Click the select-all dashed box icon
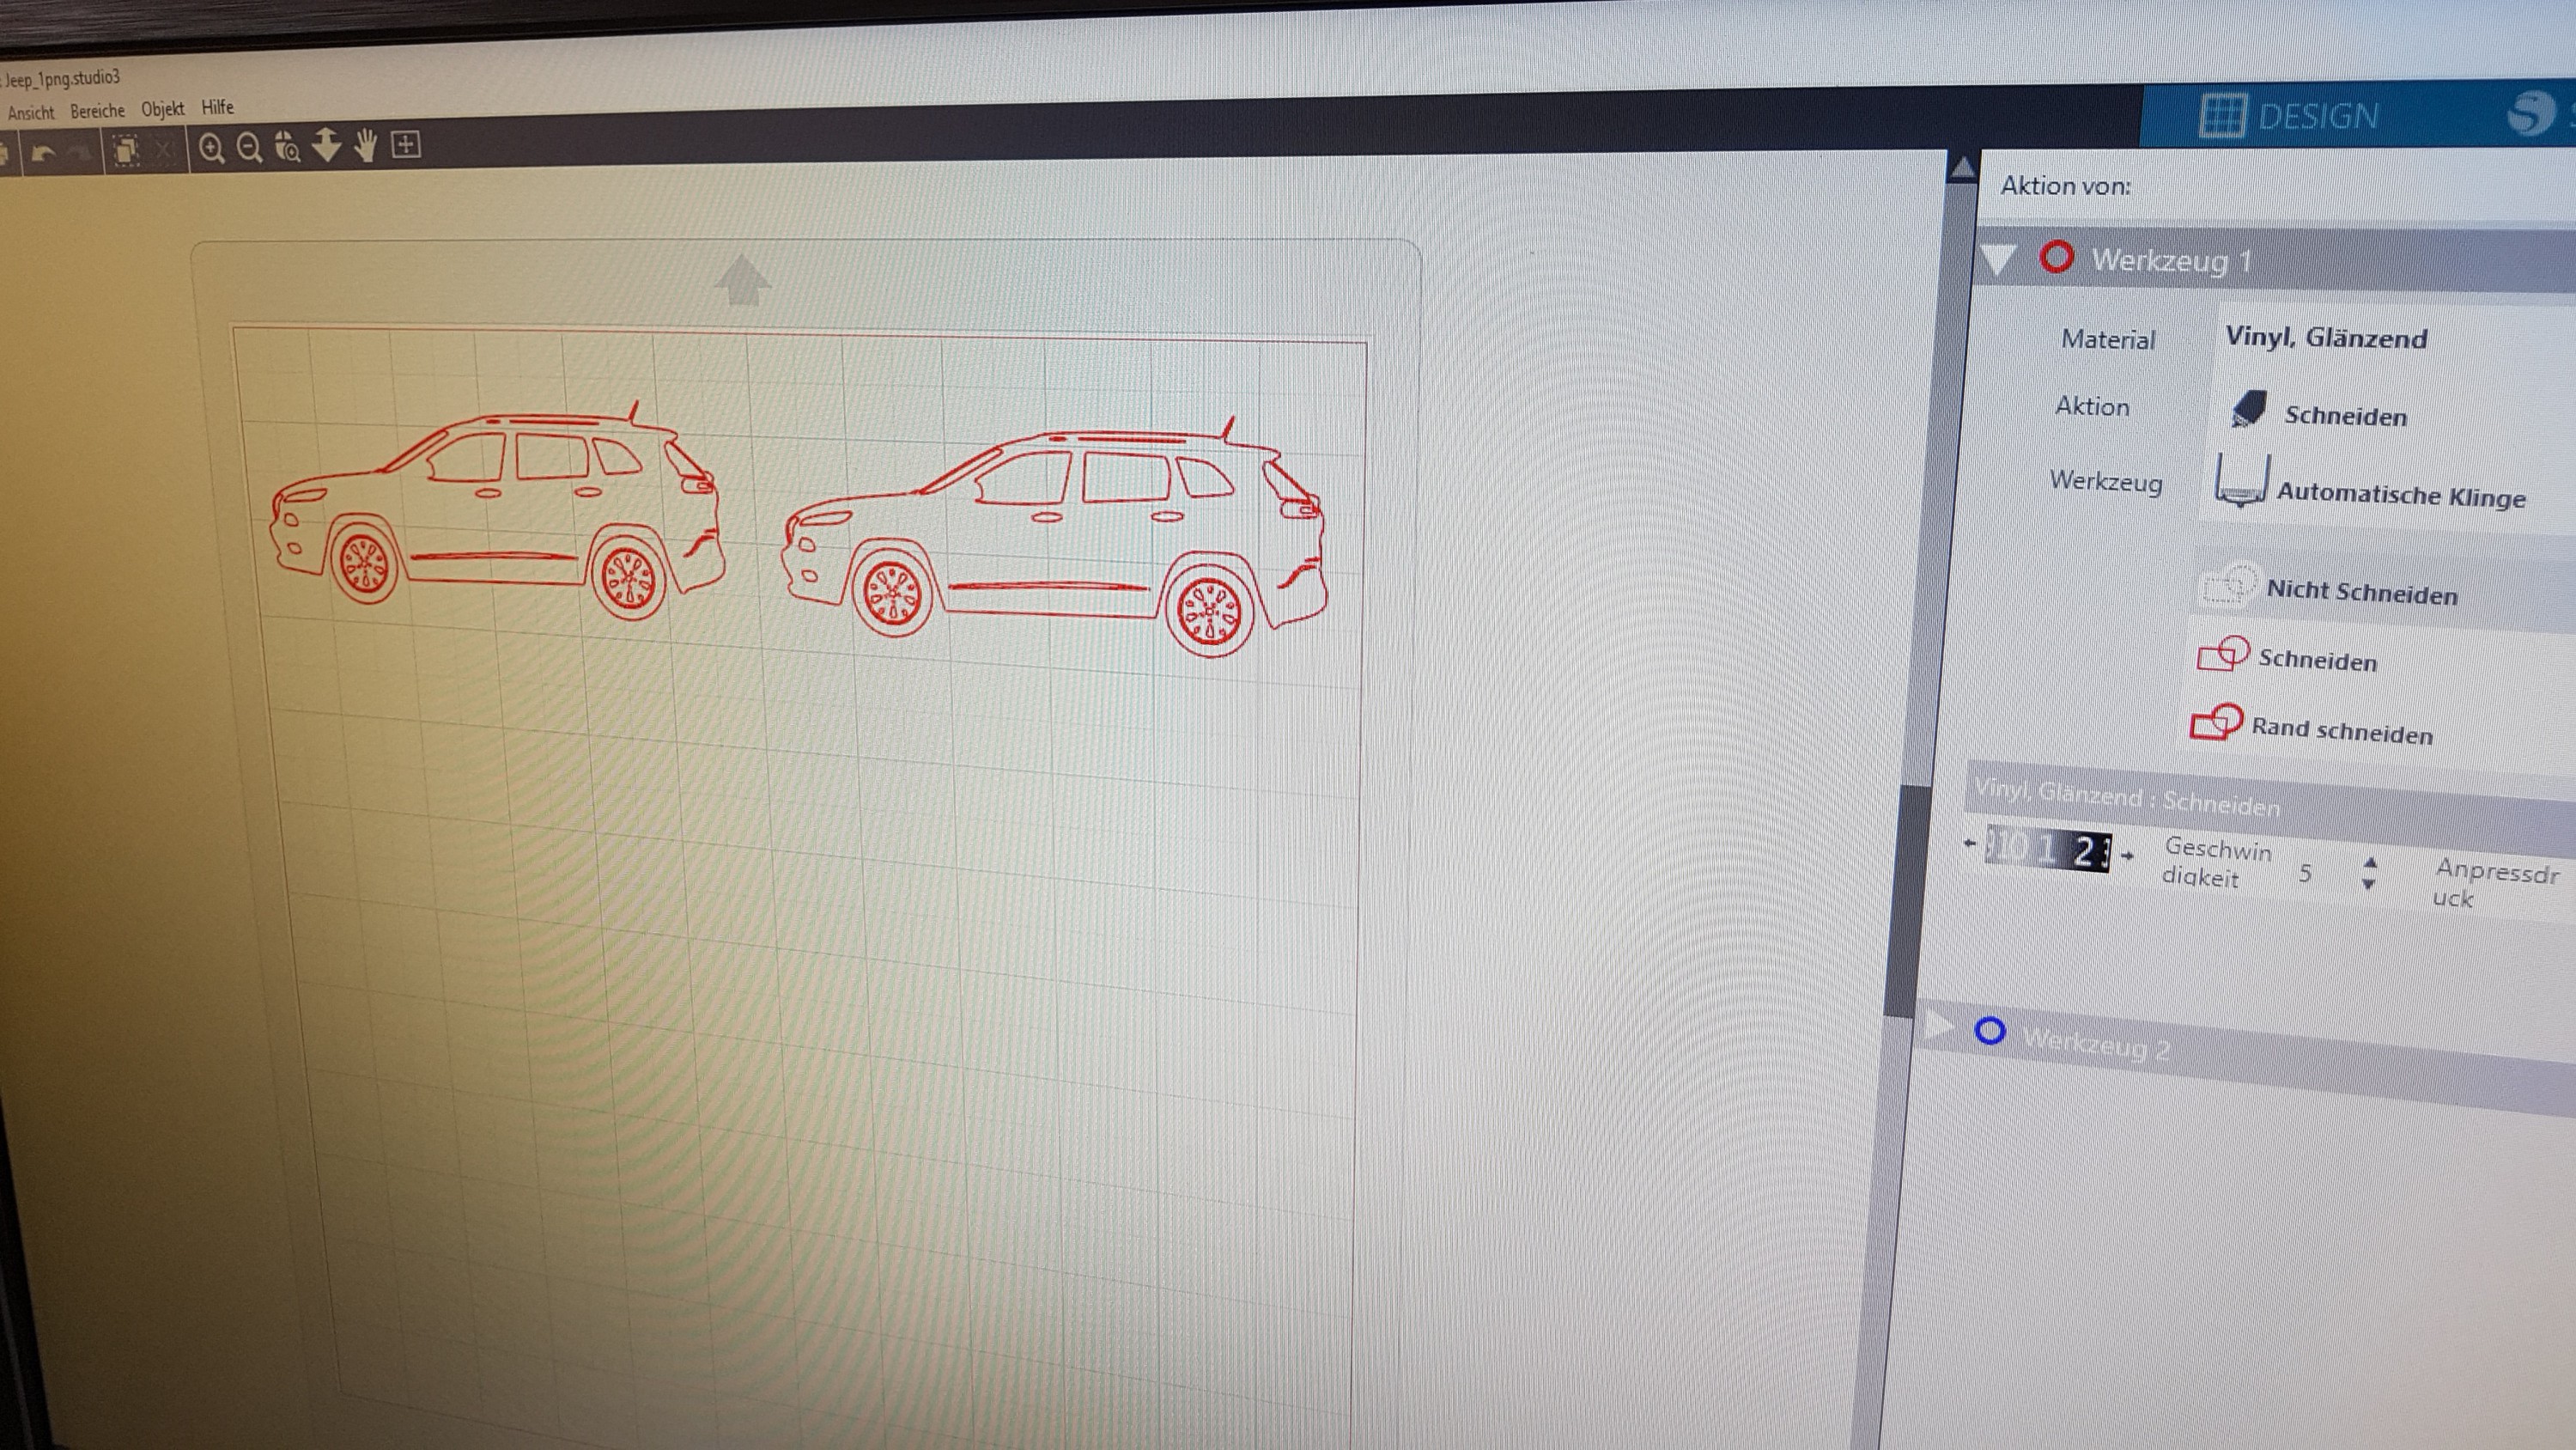 coord(126,150)
